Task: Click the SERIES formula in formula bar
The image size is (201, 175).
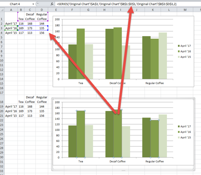Action: [x=116, y=4]
